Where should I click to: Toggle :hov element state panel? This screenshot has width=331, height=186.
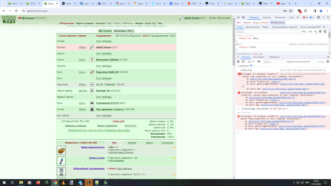(303, 32)
